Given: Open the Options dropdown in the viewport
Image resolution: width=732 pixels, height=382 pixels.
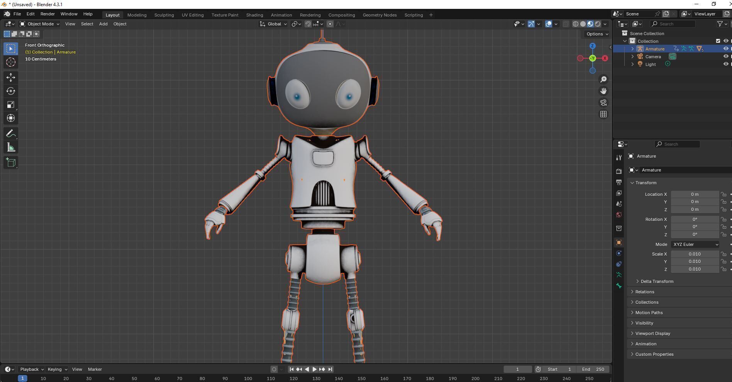Looking at the screenshot, I should coord(597,34).
